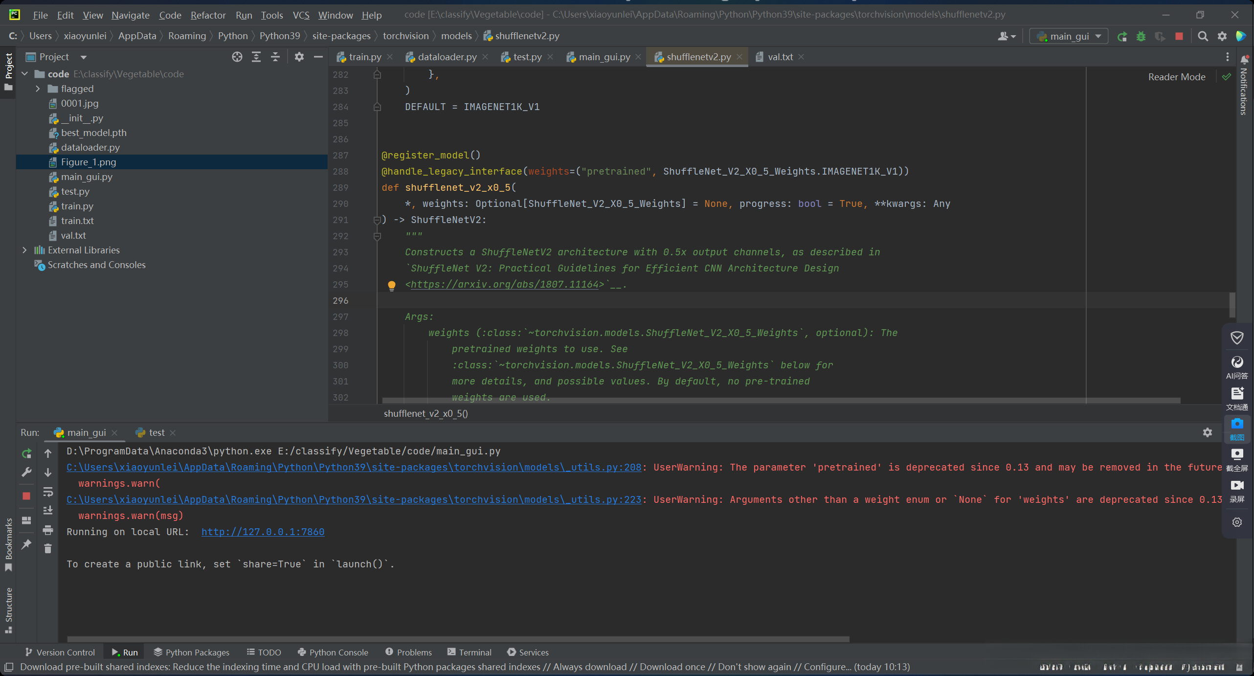Toggle Reader Mode in editor
The width and height of the screenshot is (1254, 676).
pos(1176,77)
